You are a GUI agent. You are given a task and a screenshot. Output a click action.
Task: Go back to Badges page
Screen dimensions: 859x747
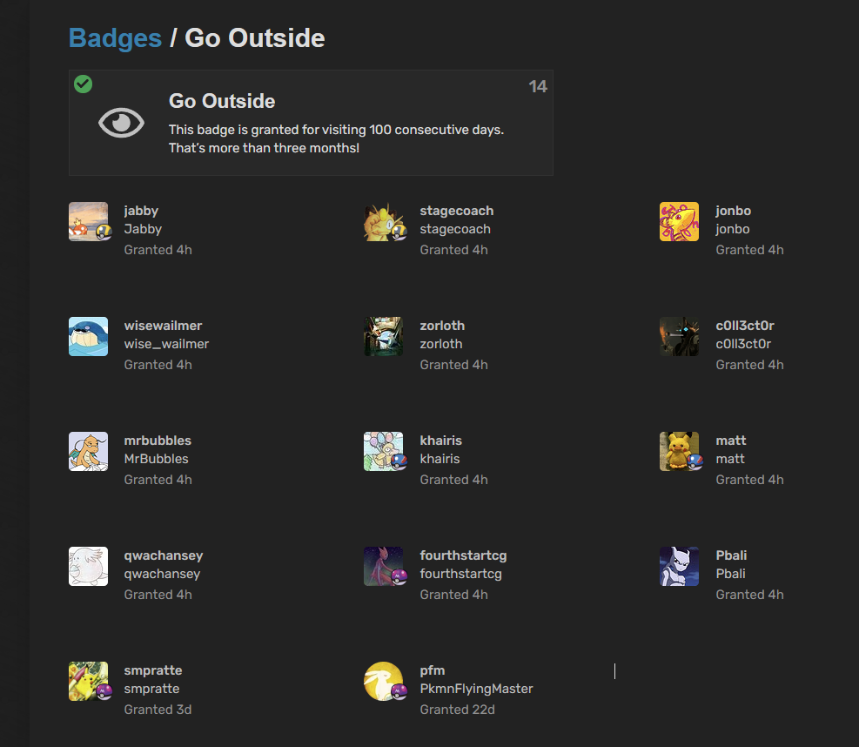pyautogui.click(x=115, y=38)
